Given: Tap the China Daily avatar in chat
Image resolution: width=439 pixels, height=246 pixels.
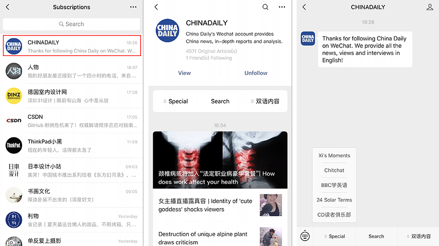Looking at the screenshot, I should tap(308, 38).
